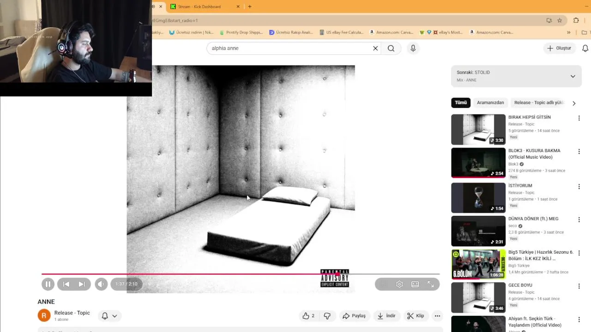Skip to the previous track
Image resolution: width=591 pixels, height=332 pixels.
pyautogui.click(x=66, y=284)
